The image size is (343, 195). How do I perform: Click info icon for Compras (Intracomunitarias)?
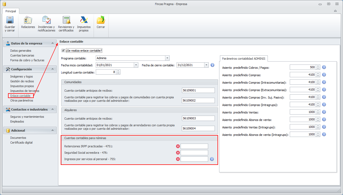[324, 82]
